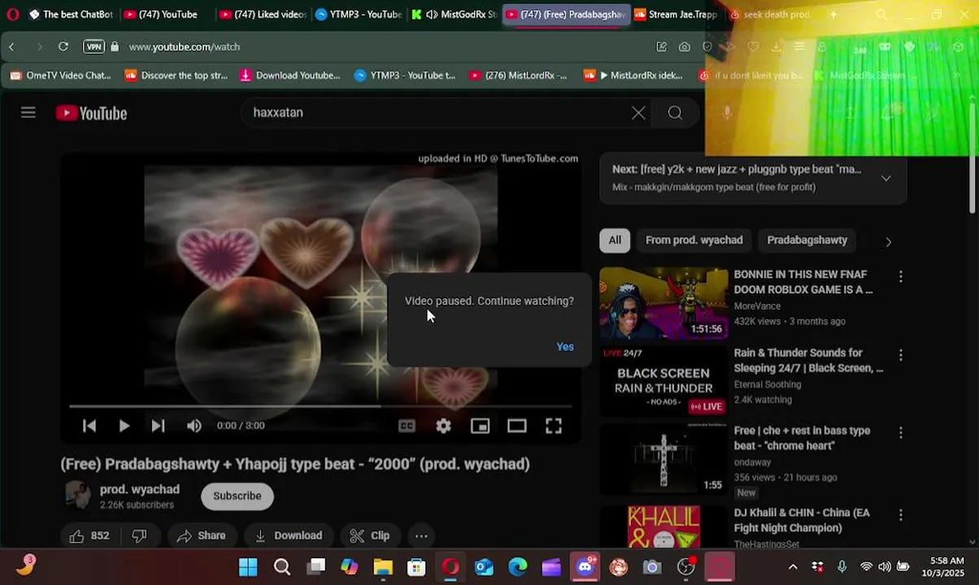Switch to the MistGodRx tab

pyautogui.click(x=454, y=15)
